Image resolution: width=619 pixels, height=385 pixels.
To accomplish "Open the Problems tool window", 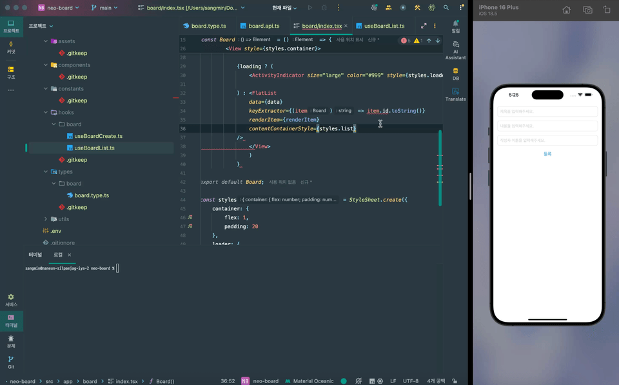I will [11, 342].
